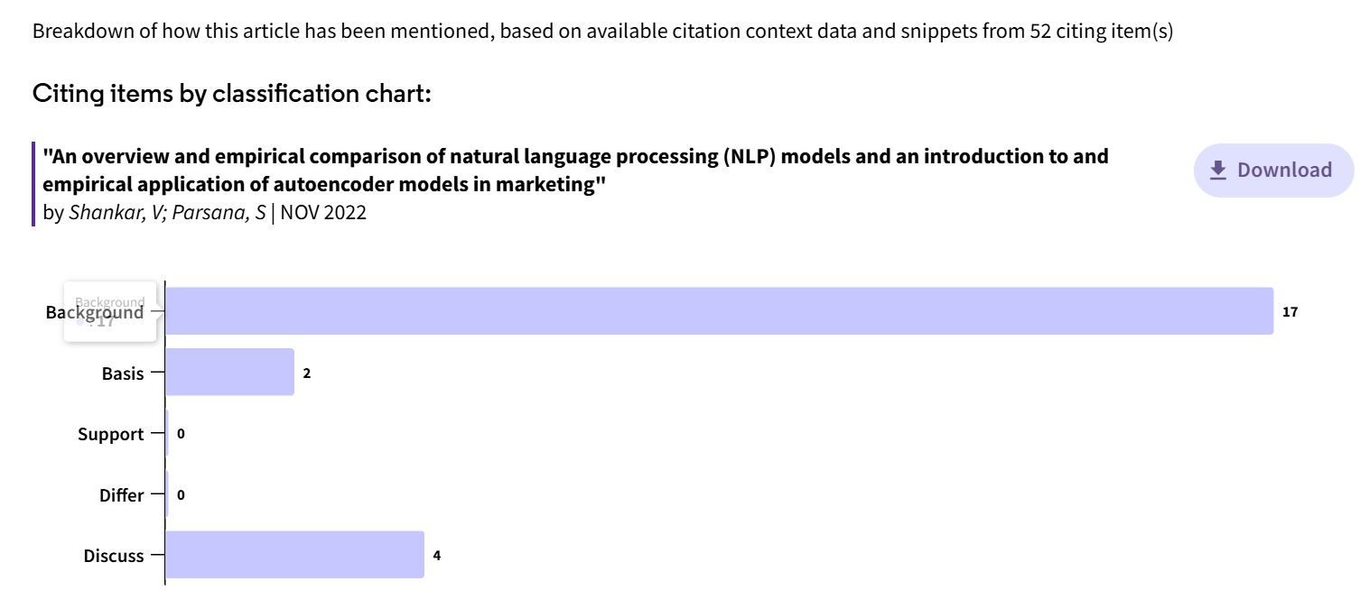Click the value 17 beside the Background bar
This screenshot has height=590, width=1369.
pos(1290,312)
